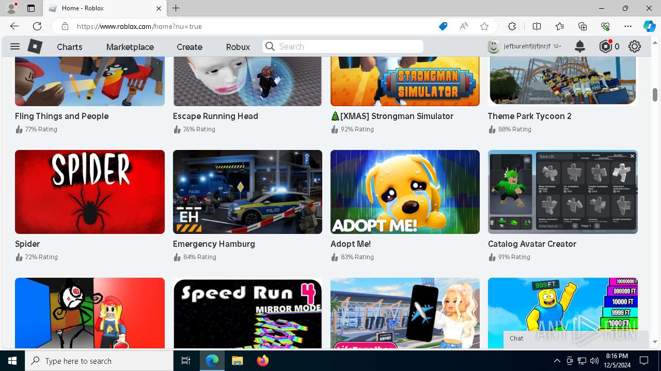The width and height of the screenshot is (661, 371).
Task: Select the Home - Roblox tab
Action: click(x=104, y=8)
